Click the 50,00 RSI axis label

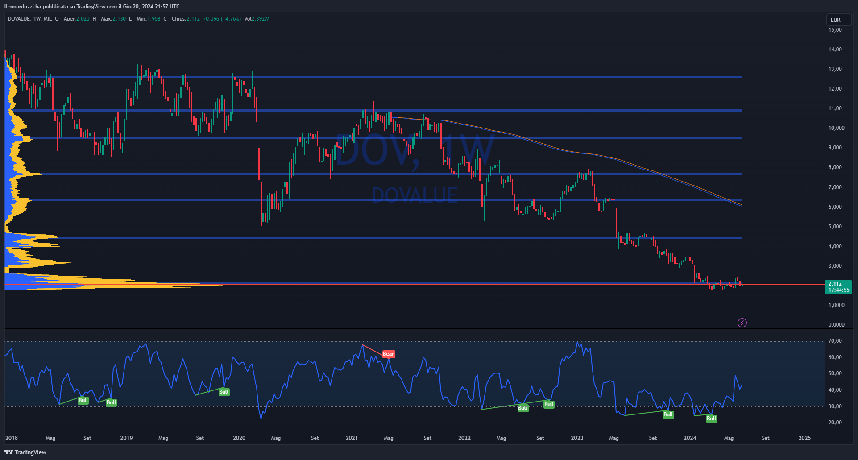coord(835,373)
